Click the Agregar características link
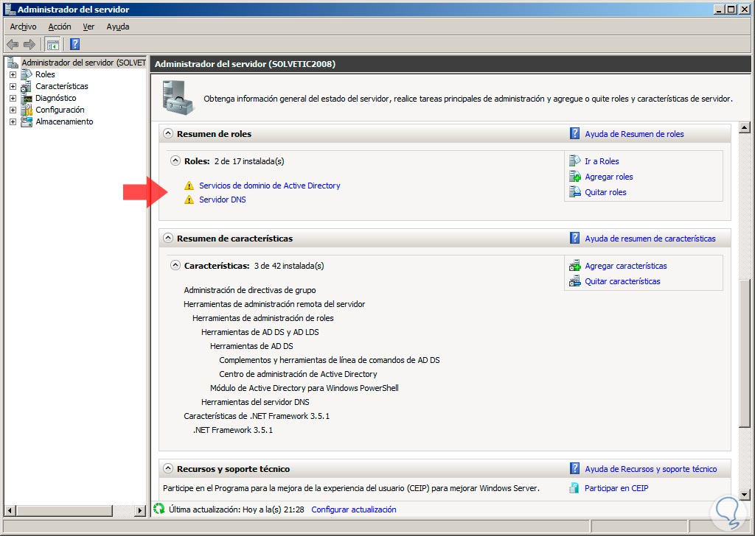 point(626,266)
